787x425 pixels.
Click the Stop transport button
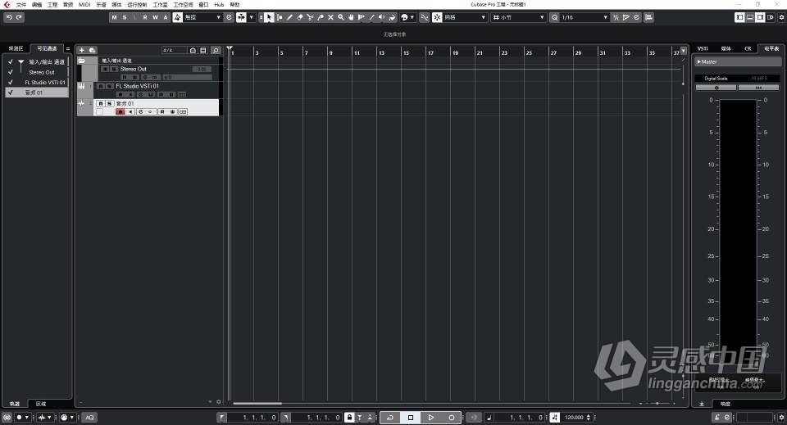[411, 417]
